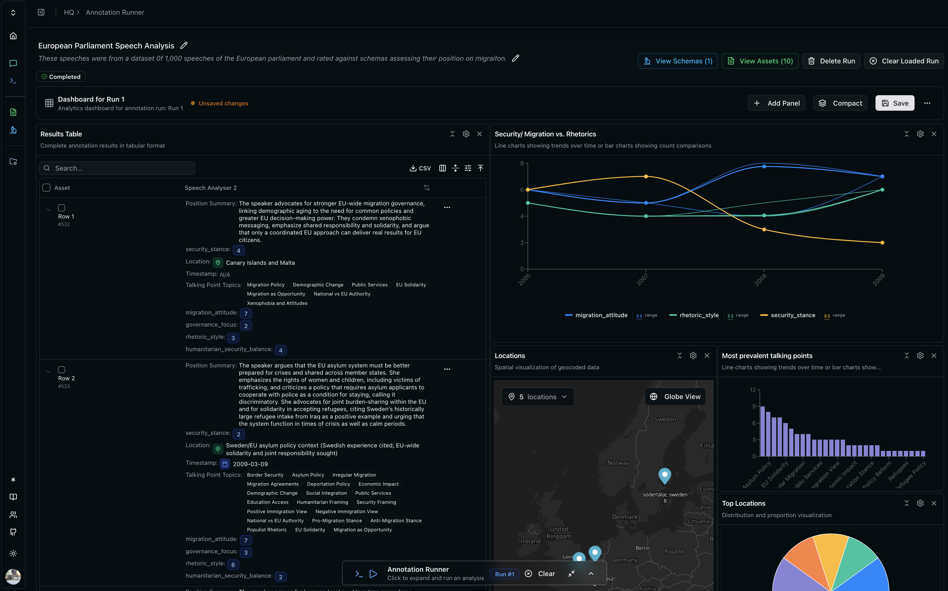Click the pencil icon beside the run title
The image size is (948, 591).
pyautogui.click(x=184, y=46)
